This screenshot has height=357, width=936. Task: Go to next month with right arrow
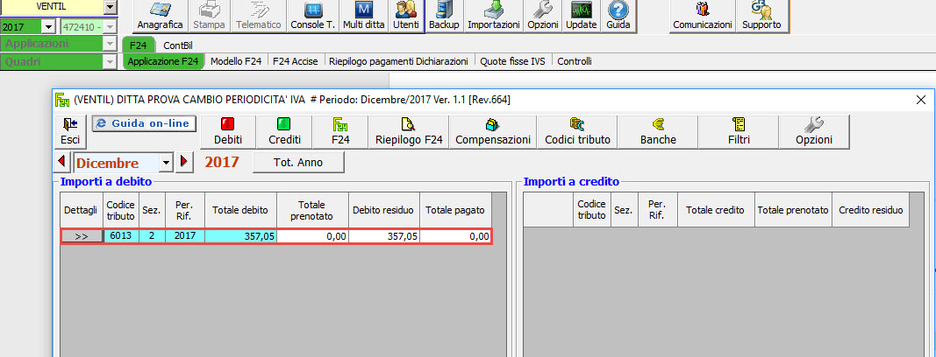[184, 163]
